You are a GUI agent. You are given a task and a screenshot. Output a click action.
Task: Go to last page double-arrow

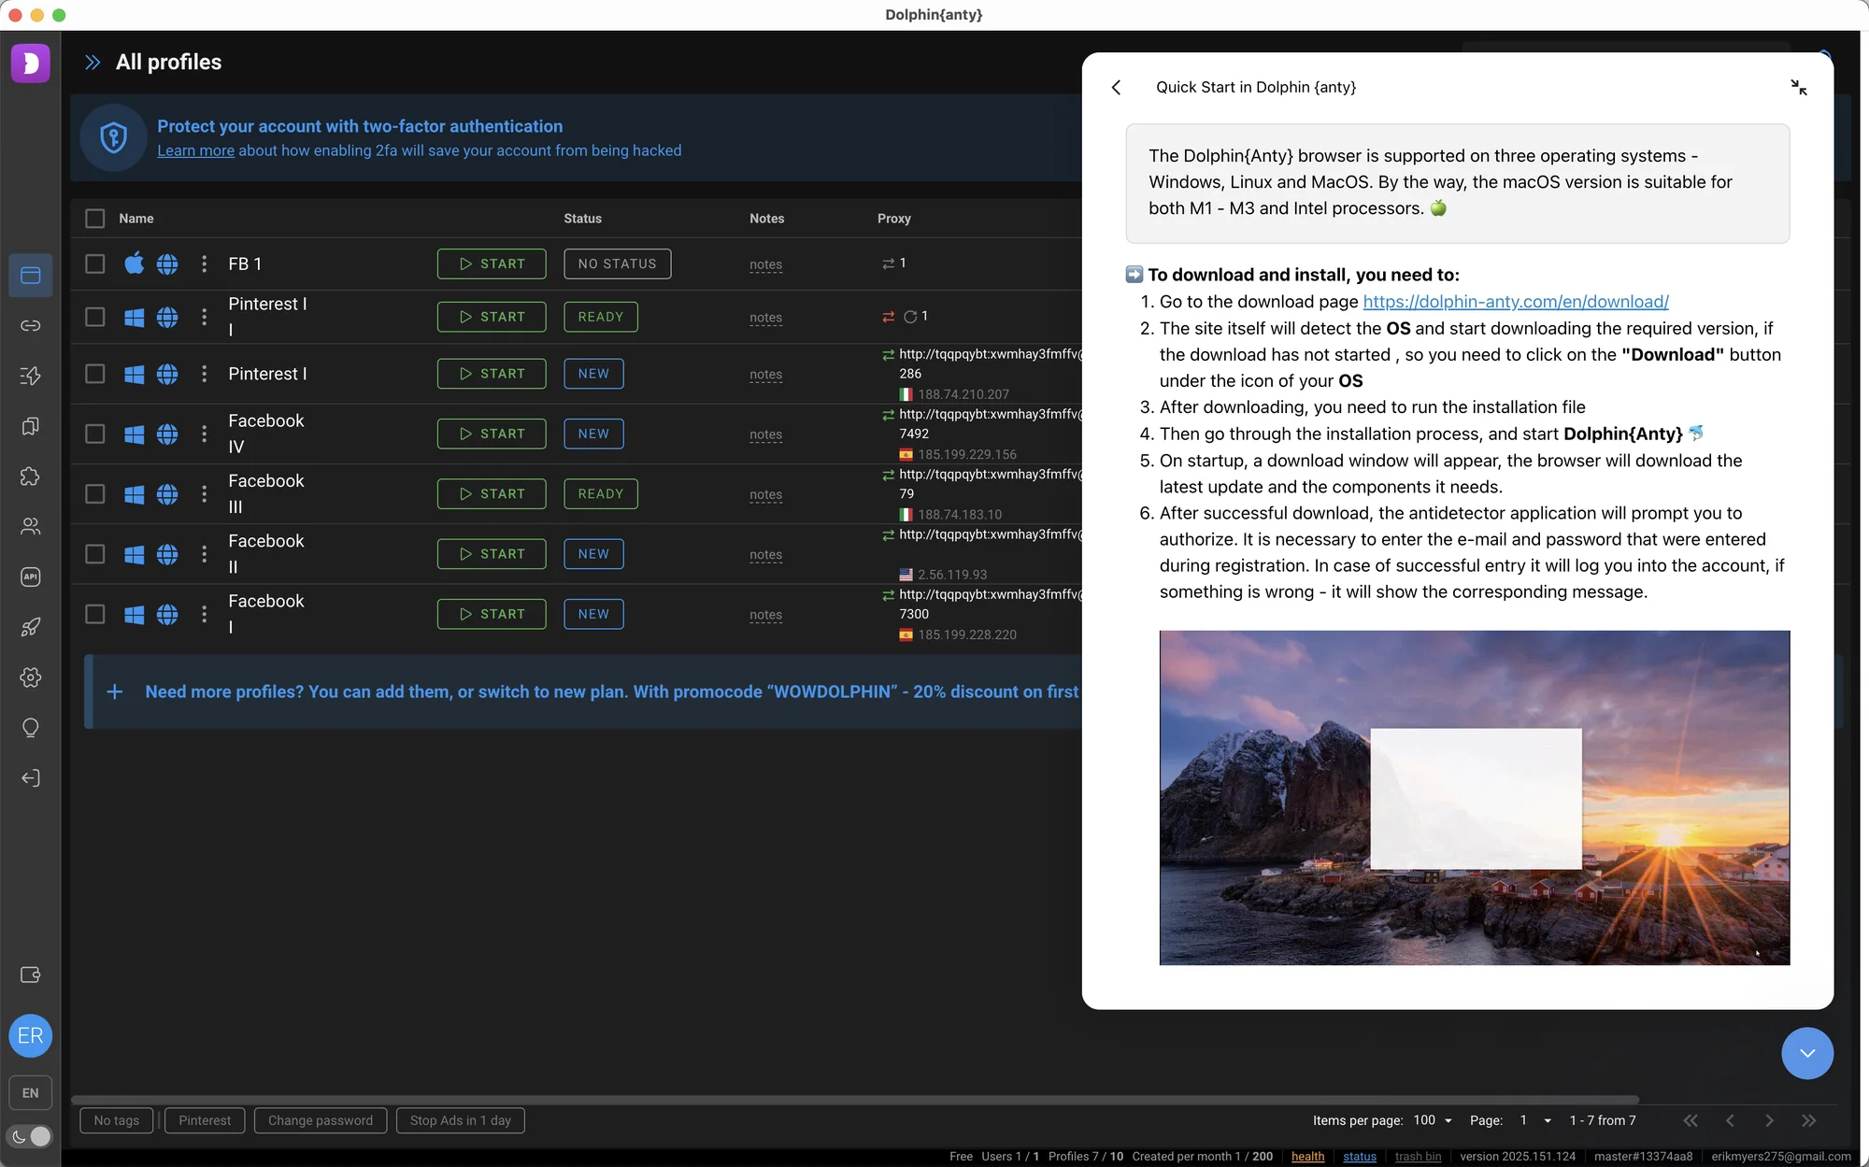(1808, 1120)
